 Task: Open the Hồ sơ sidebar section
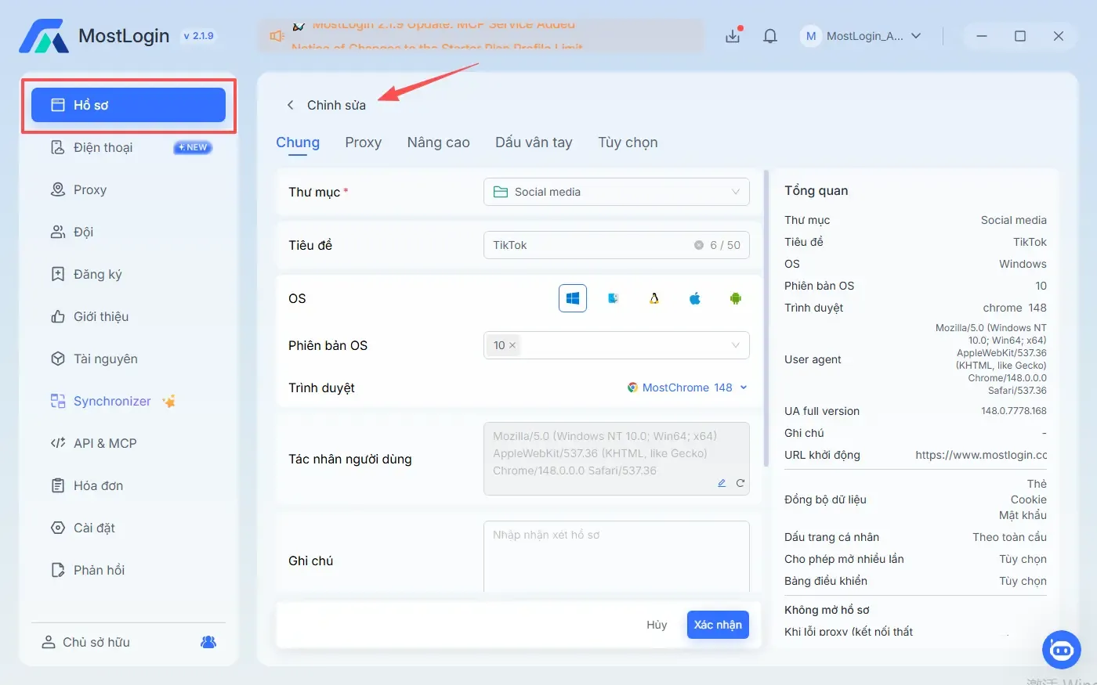[x=129, y=105]
